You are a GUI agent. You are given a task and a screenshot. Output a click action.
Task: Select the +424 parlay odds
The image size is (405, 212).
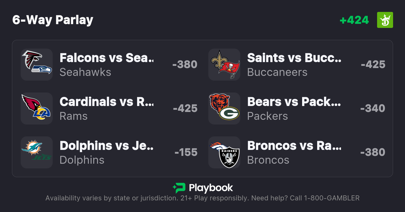pyautogui.click(x=354, y=20)
